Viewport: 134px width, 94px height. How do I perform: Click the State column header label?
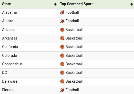[x=6, y=4]
